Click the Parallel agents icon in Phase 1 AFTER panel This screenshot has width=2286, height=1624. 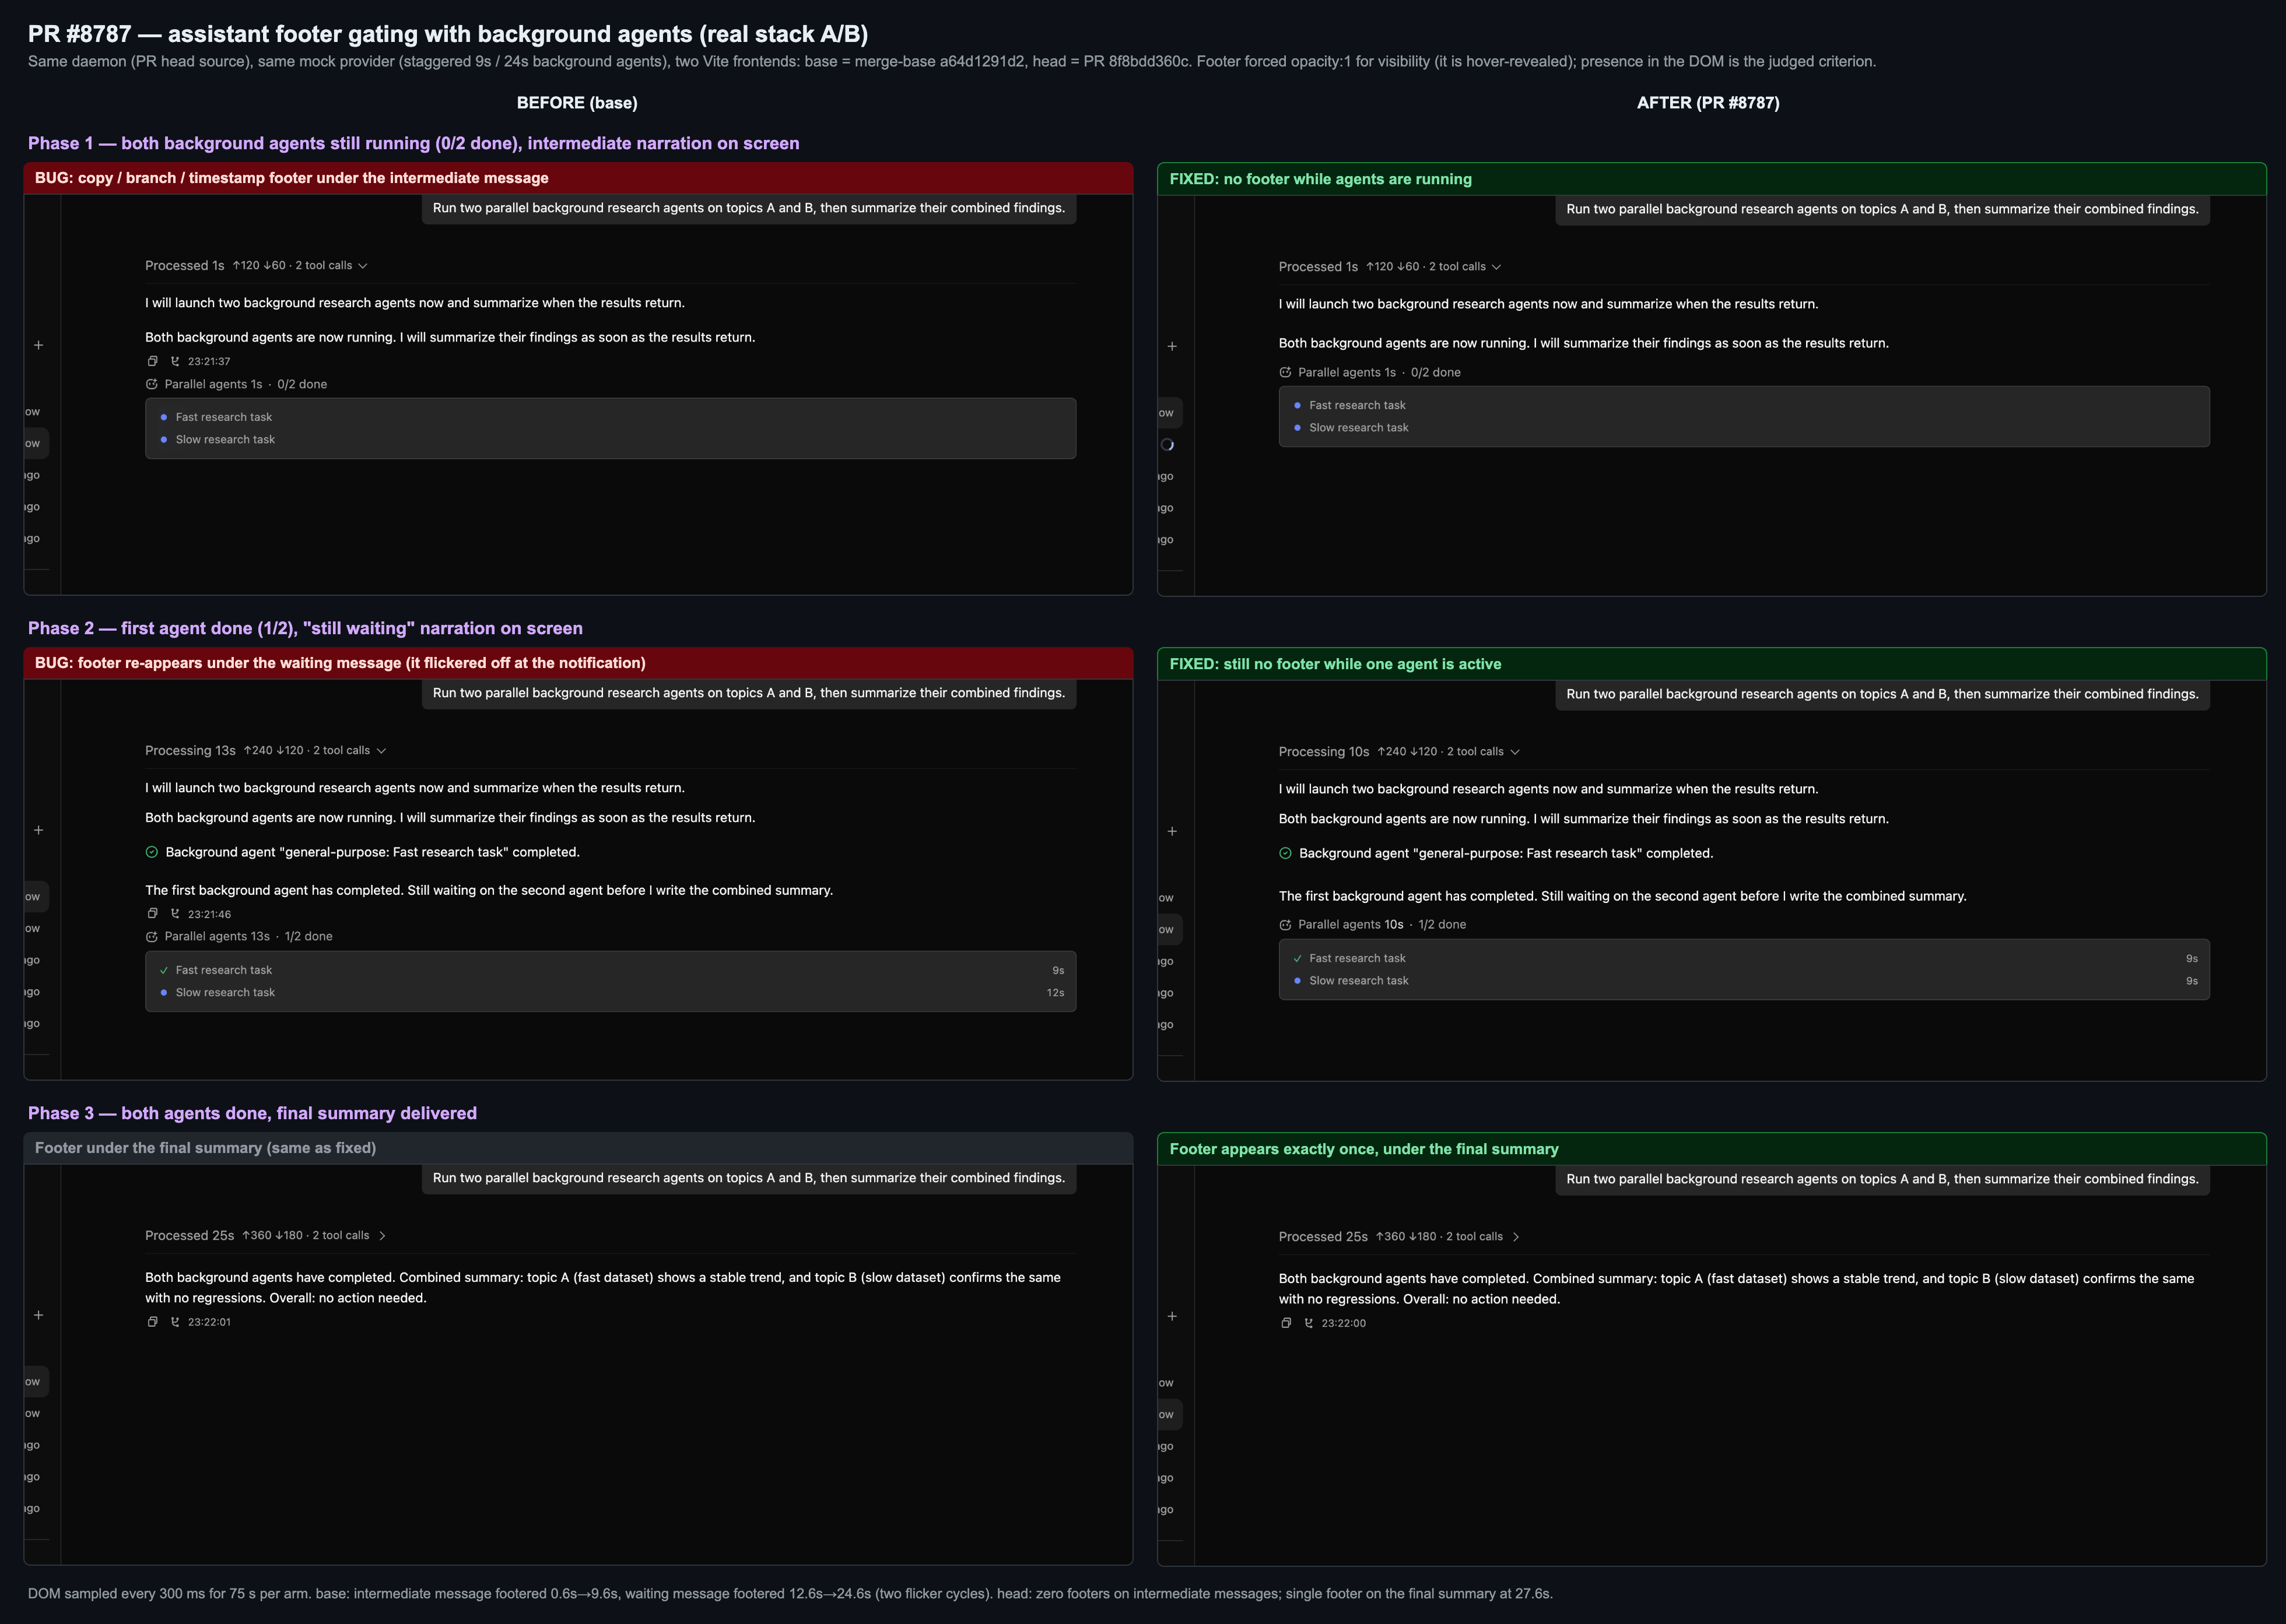(x=1285, y=372)
